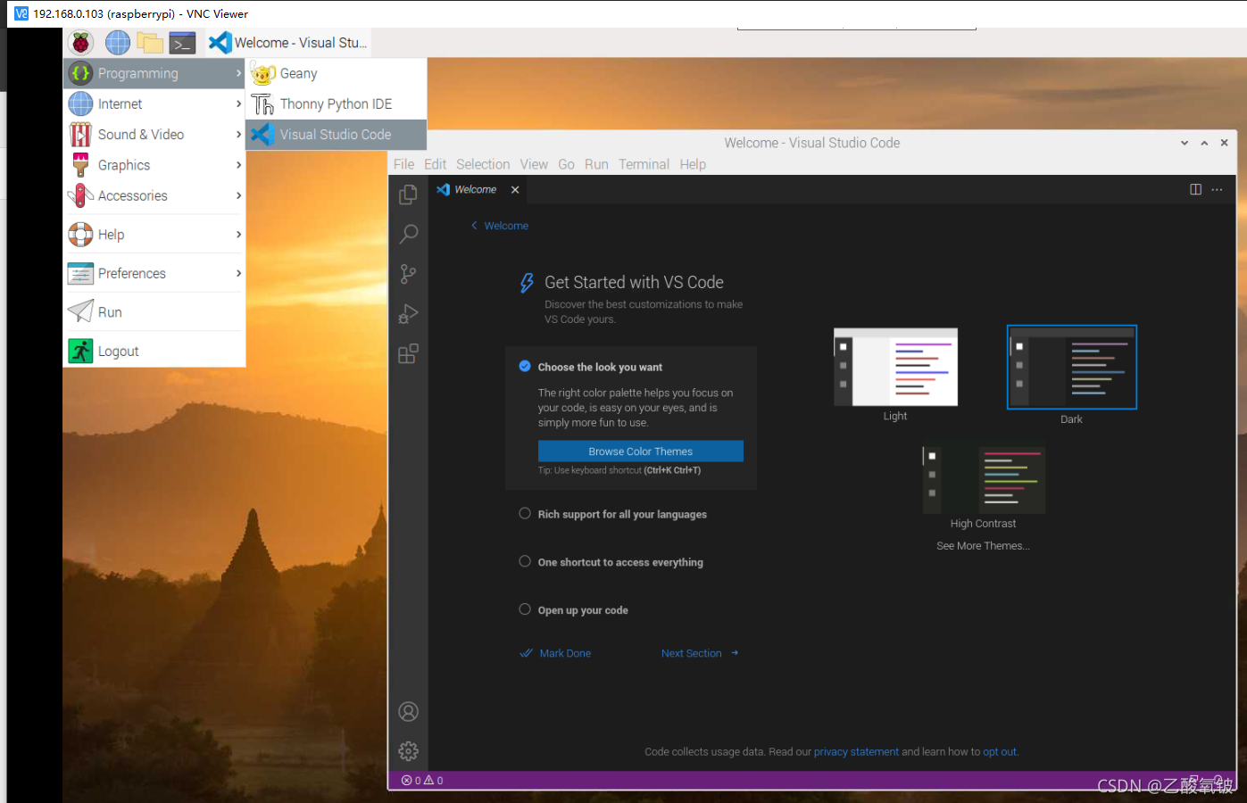Click the VS Code window title bar dropdown arrow
The image size is (1247, 803).
pyautogui.click(x=1185, y=143)
